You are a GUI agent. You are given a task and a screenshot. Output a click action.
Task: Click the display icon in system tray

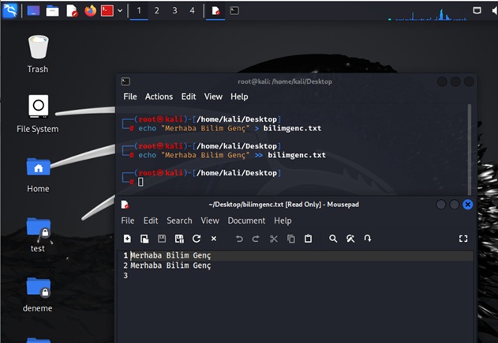[477, 10]
